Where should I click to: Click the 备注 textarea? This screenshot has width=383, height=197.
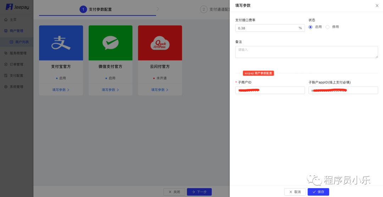point(306,52)
